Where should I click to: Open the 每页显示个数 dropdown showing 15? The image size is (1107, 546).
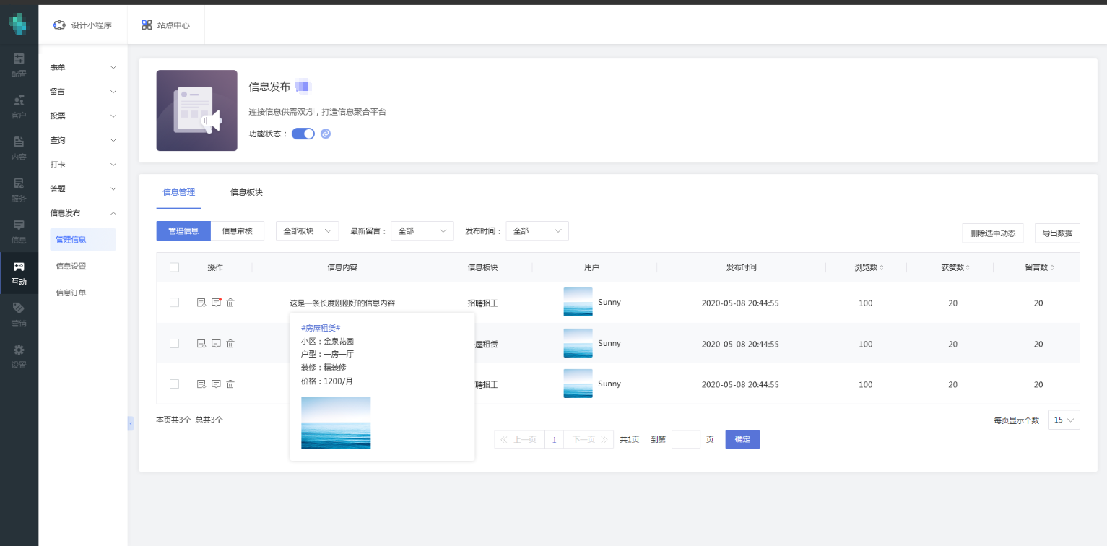[1064, 420]
